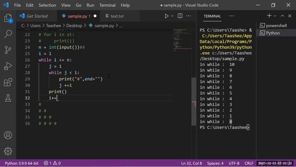Viewport: 296px width, 167px height.
Task: Split the editor right
Action: tap(180, 16)
